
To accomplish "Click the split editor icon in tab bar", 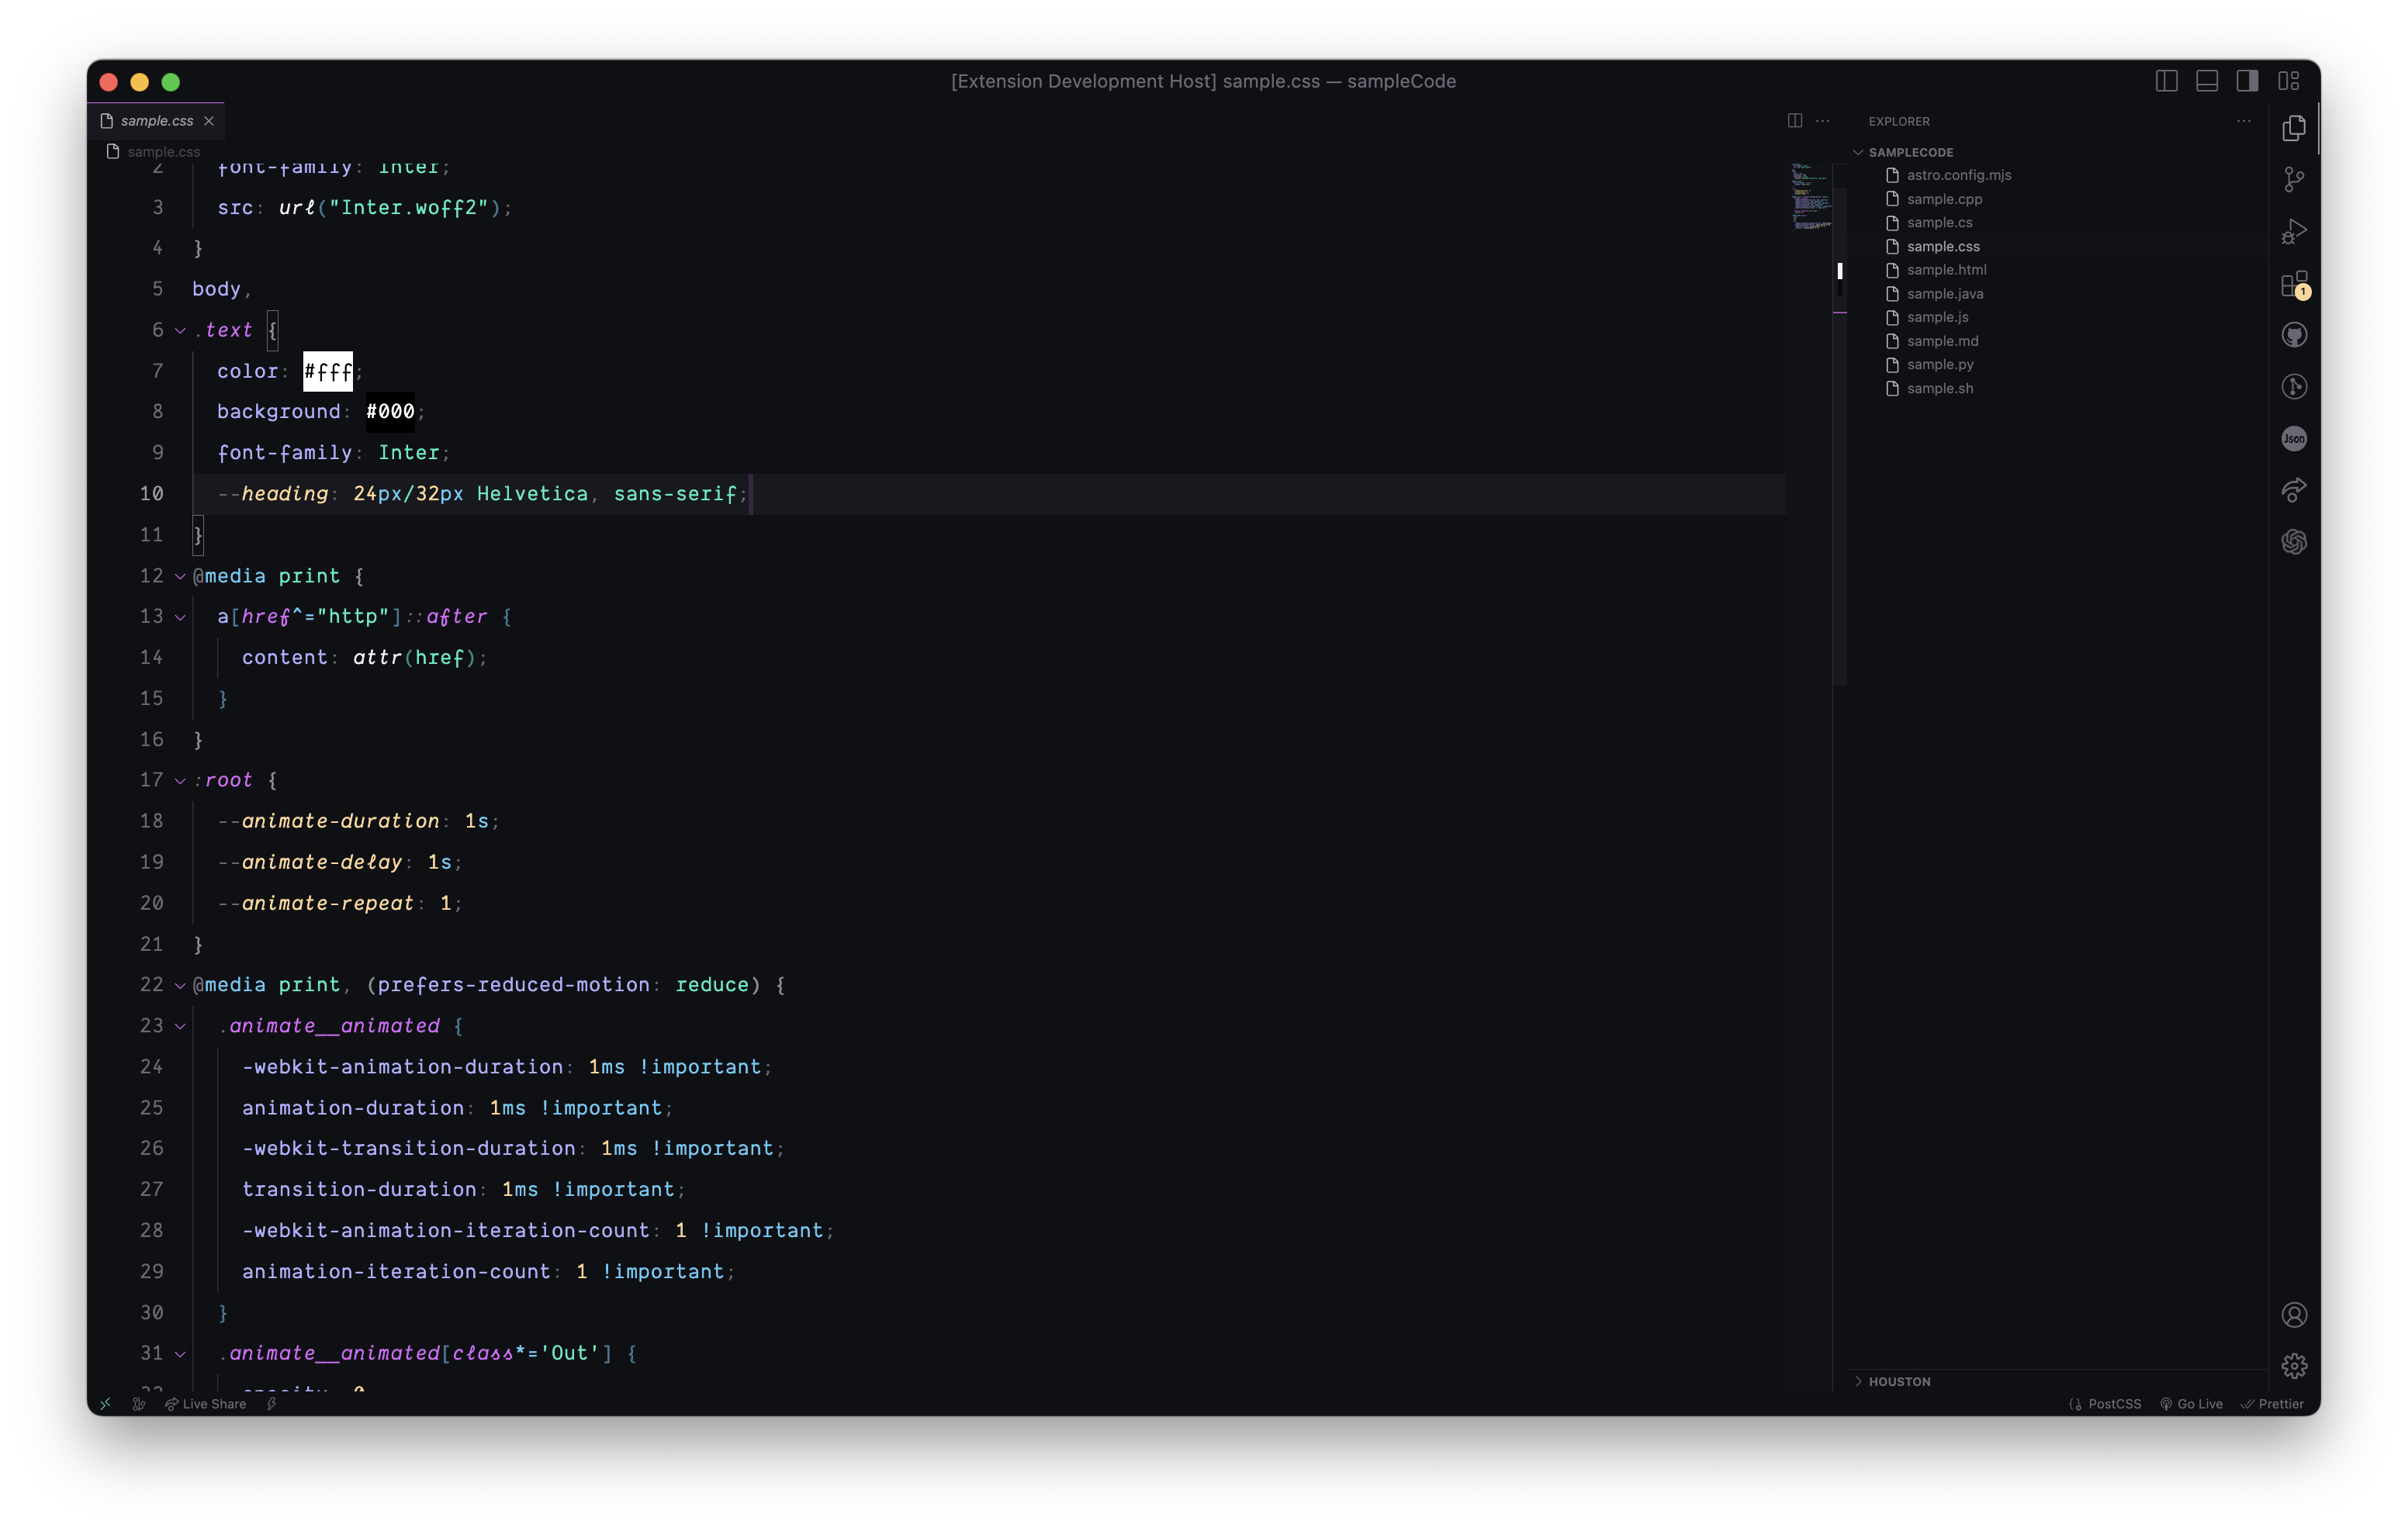I will [x=1795, y=121].
